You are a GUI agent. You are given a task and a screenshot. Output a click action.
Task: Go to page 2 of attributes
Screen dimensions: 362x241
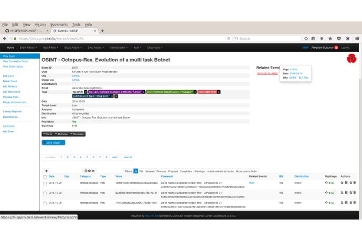coord(68,157)
